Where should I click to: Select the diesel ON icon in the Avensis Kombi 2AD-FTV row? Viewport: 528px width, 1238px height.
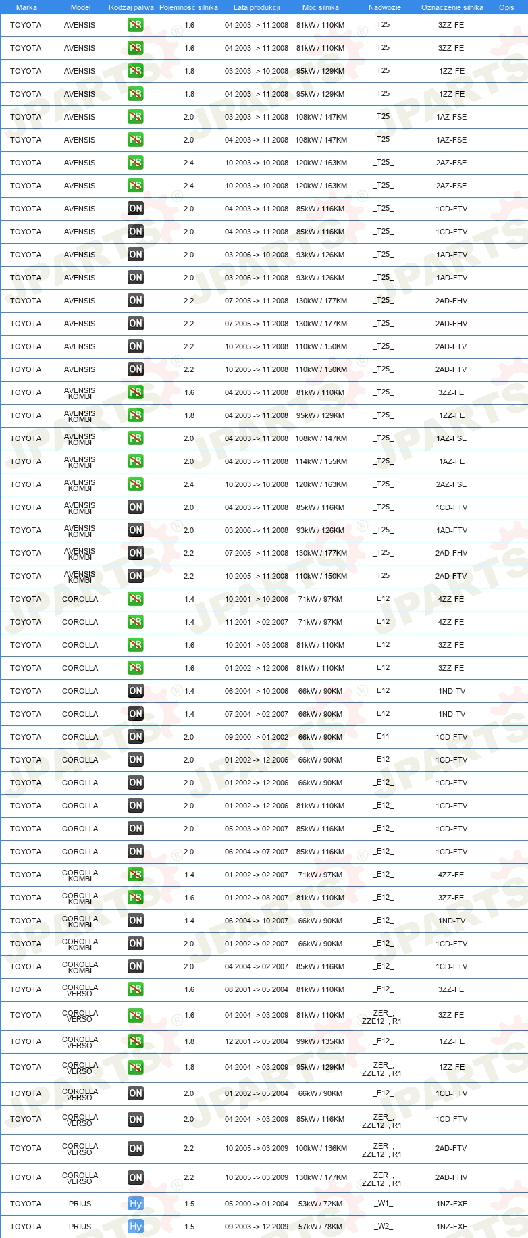(136, 576)
